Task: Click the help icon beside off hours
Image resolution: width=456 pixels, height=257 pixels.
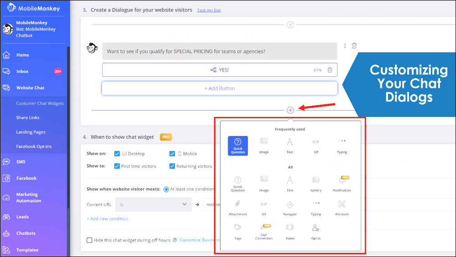Action: [175, 240]
